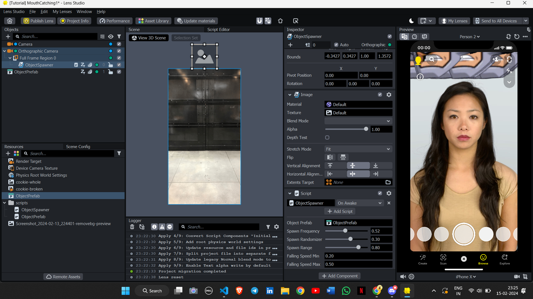
Task: Toggle the Image component enabled checkbox
Action: (380, 95)
